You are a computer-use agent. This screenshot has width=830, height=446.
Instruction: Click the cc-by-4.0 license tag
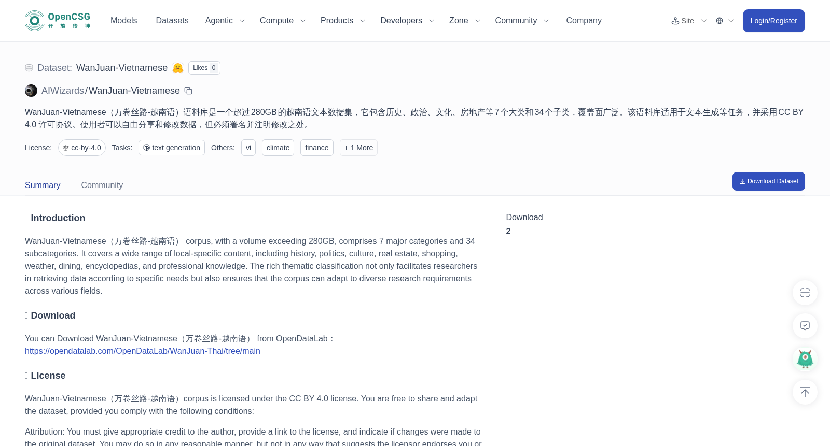[82, 148]
